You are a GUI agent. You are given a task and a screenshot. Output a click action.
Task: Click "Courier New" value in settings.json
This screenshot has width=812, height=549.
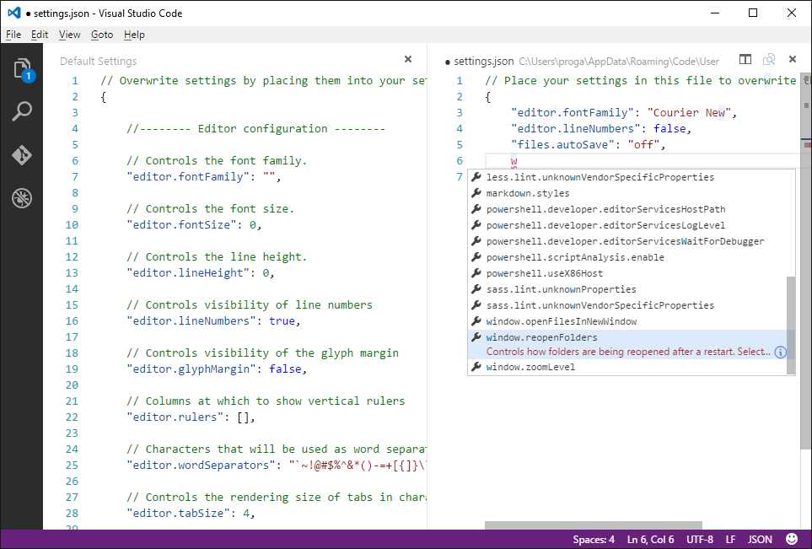coord(689,113)
